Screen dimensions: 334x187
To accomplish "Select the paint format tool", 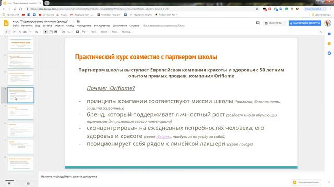I will (x=30, y=32).
